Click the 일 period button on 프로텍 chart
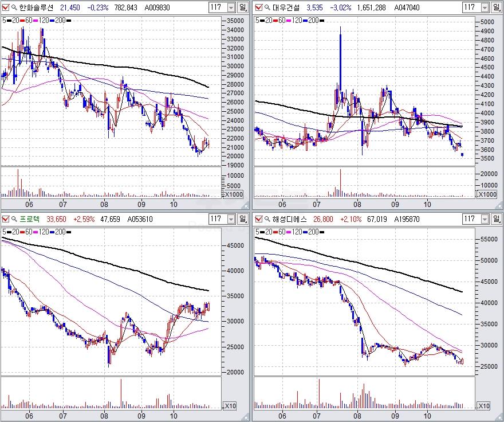This screenshot has height=422, width=504. coord(243,218)
